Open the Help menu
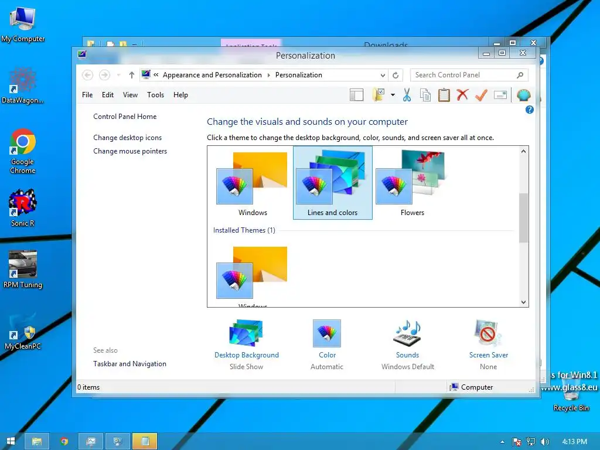 [180, 95]
